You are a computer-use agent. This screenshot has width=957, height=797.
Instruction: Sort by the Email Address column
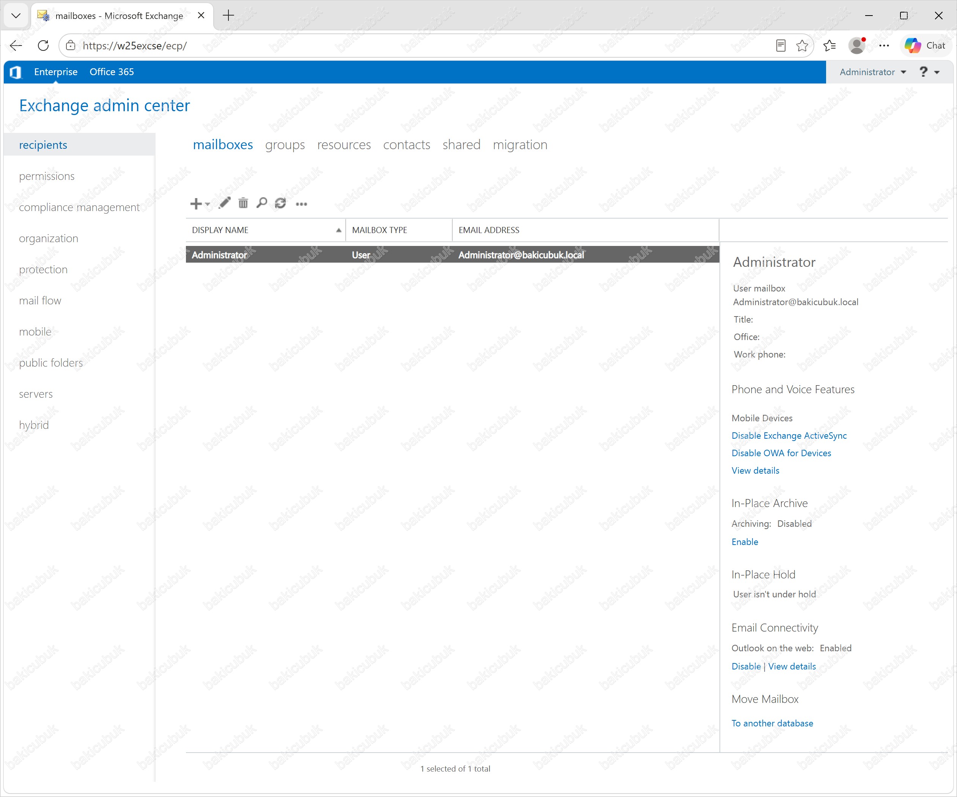pos(586,230)
